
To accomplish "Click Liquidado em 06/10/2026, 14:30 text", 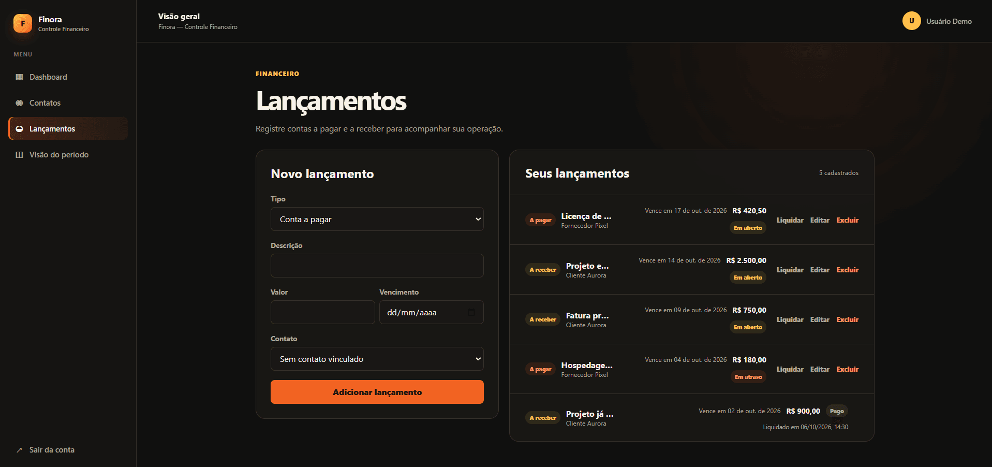I will tap(805, 427).
